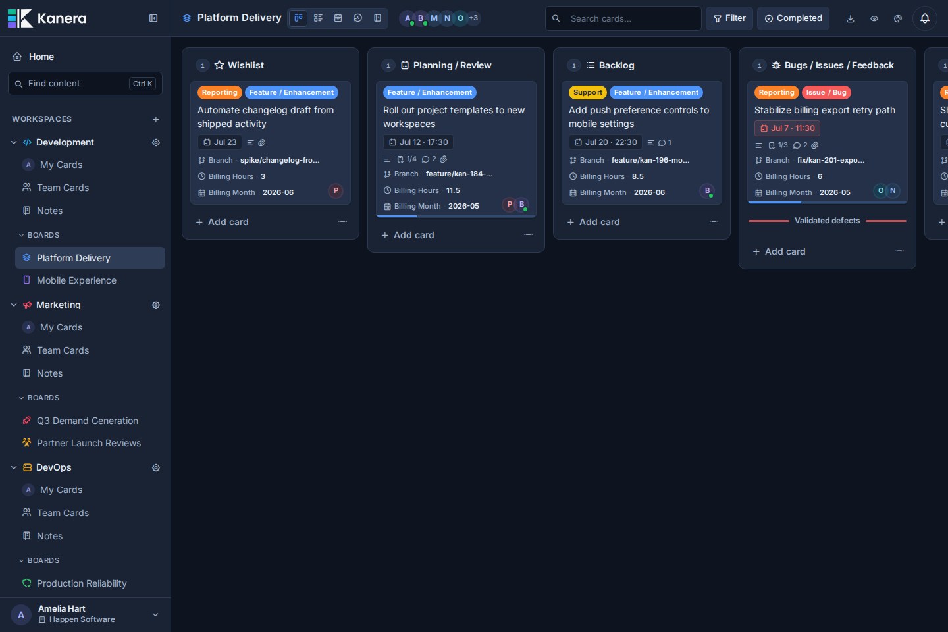Collapse the Marketing workspace
This screenshot has height=632, width=948.
(x=14, y=305)
